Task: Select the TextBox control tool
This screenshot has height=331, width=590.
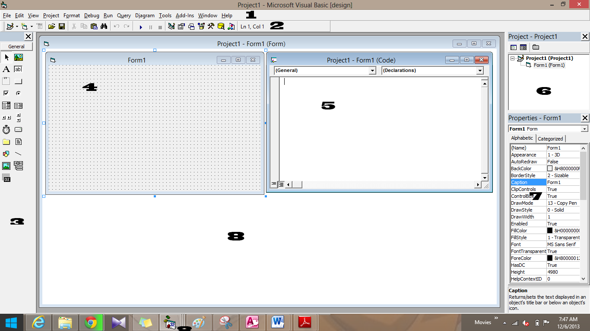Action: pyautogui.click(x=18, y=69)
